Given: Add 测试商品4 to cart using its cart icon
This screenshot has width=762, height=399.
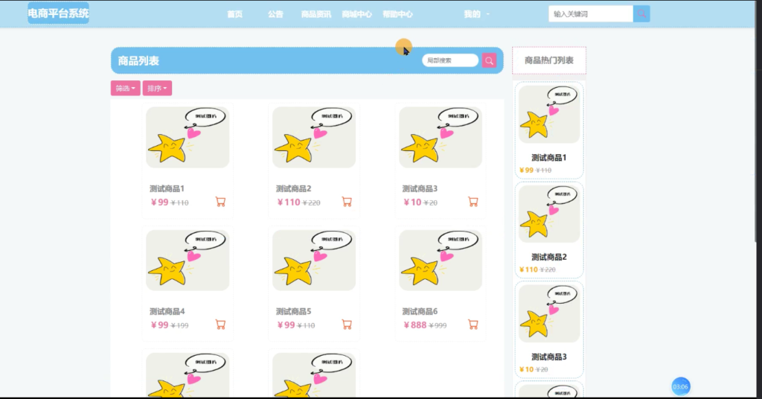Looking at the screenshot, I should pyautogui.click(x=220, y=325).
